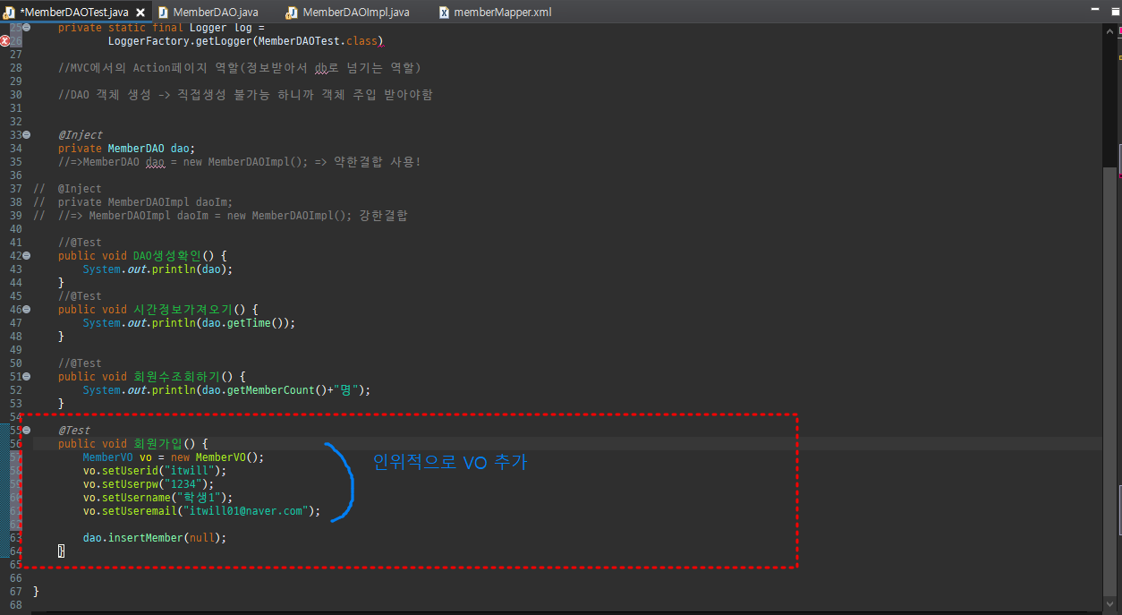Click the vo.setUsername("학생1") line
Image resolution: width=1122 pixels, height=615 pixels.
[x=157, y=498]
